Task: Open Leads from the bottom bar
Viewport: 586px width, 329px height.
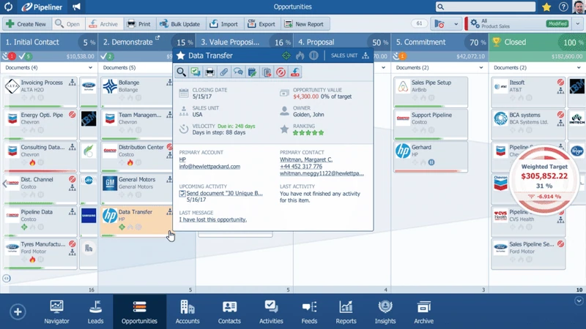Action: click(95, 312)
